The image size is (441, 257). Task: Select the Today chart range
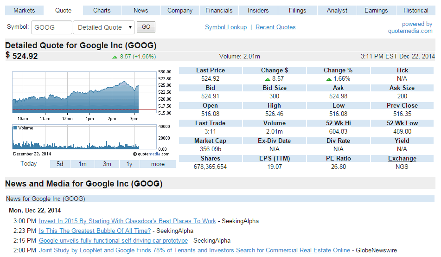[28, 164]
